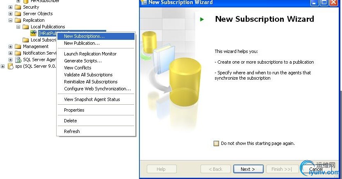
Task: Open Launch Replication Monitor
Action: [96, 54]
